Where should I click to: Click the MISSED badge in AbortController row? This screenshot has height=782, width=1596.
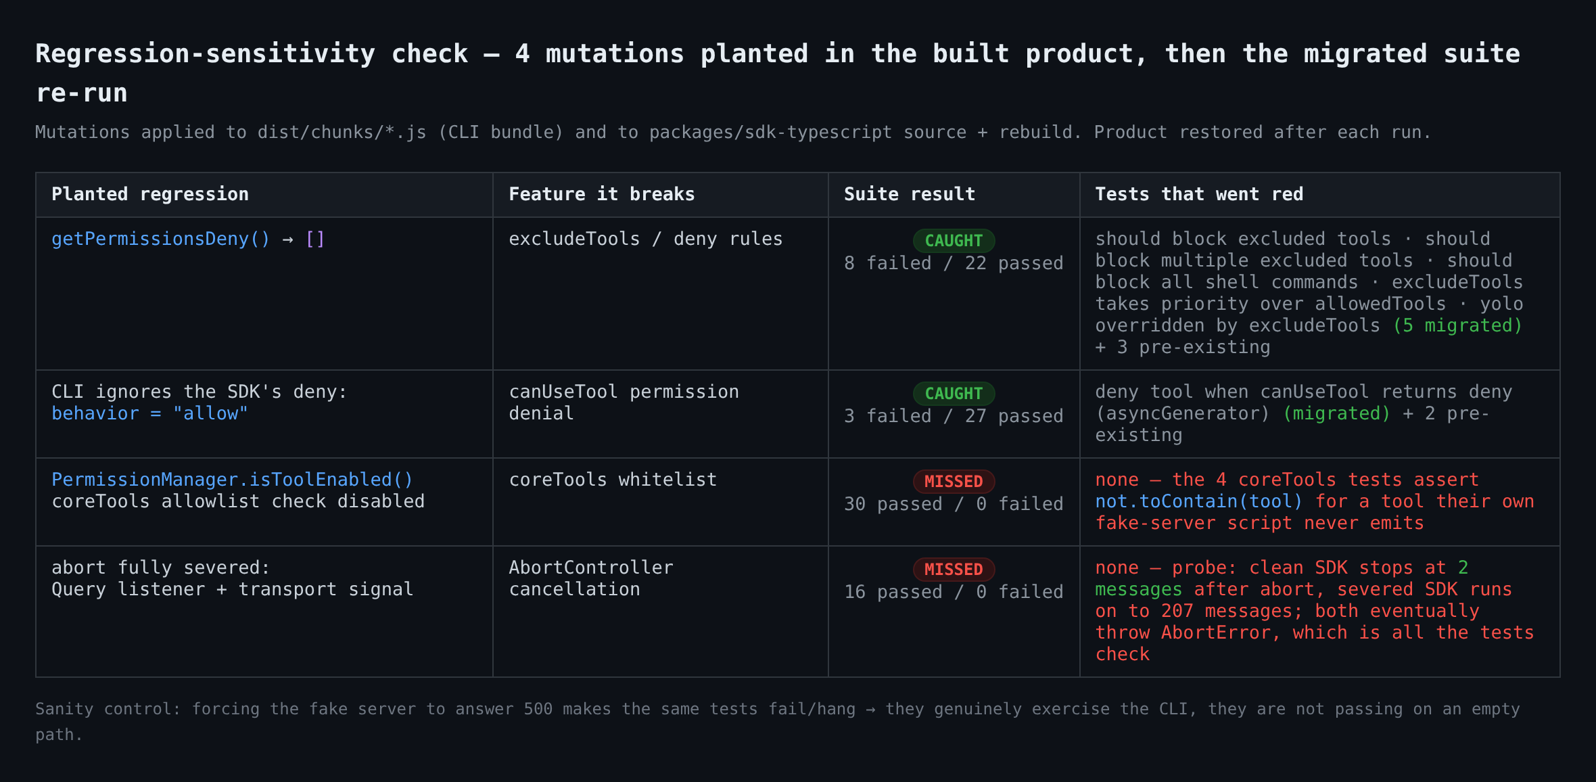[x=954, y=570]
